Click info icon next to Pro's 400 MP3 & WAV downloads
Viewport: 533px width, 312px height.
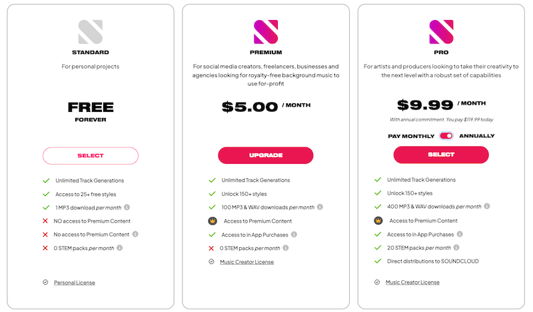[486, 207]
